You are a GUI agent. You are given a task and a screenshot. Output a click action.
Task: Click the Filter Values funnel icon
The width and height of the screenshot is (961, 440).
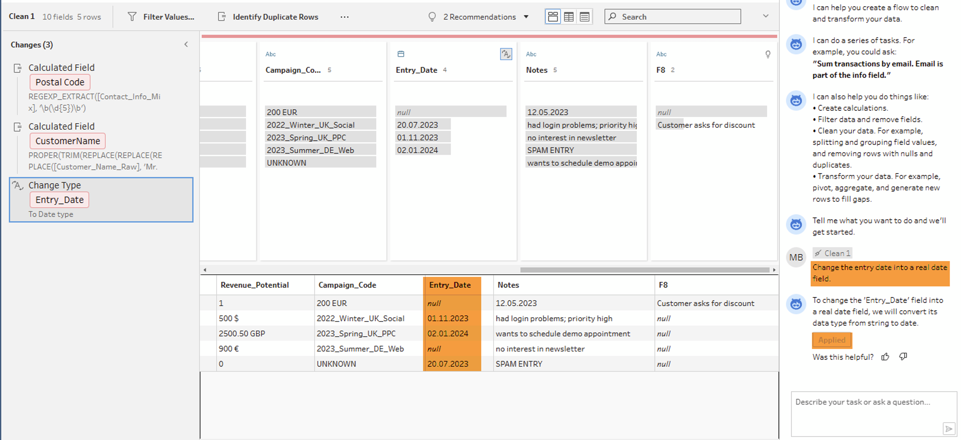(x=132, y=17)
